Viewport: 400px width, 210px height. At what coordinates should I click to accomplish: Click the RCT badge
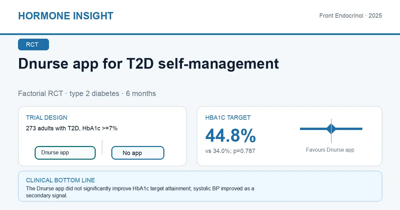pos(33,45)
